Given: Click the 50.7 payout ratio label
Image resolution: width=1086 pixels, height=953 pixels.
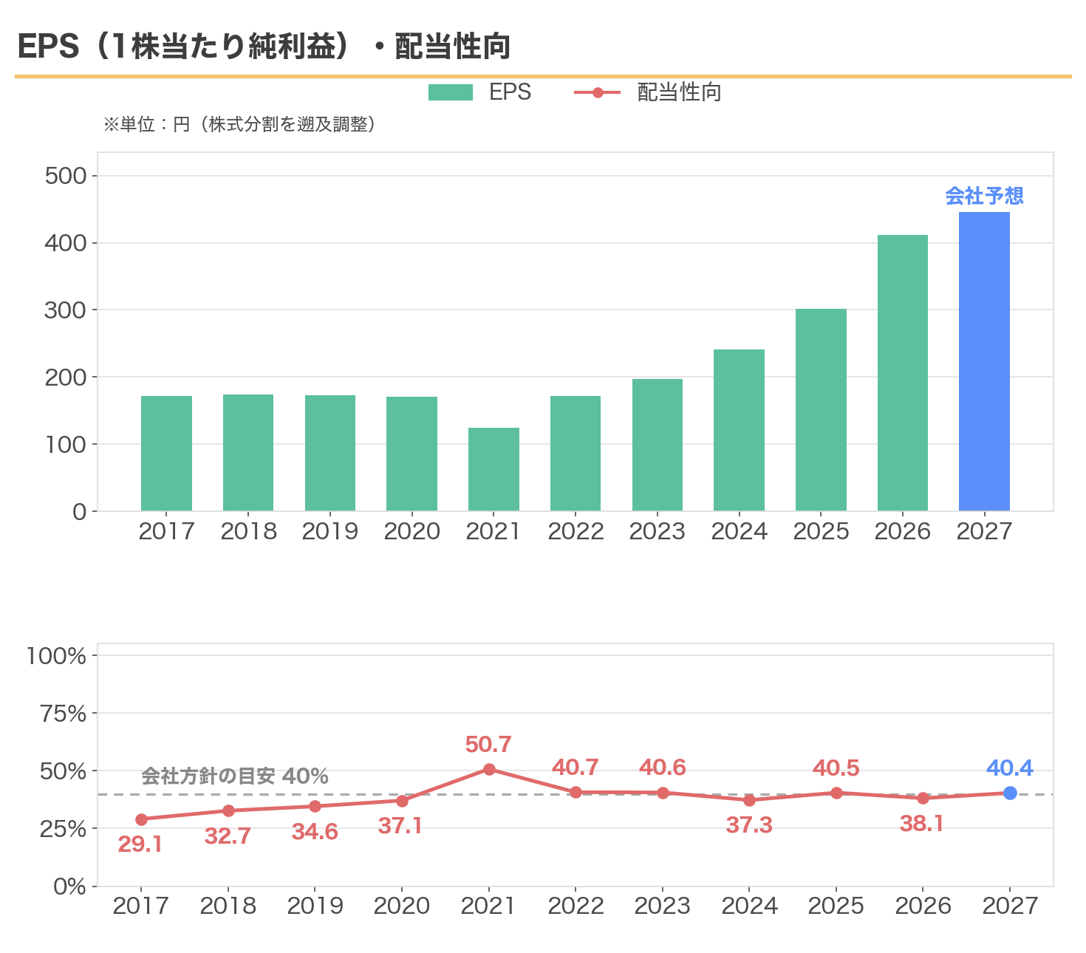Looking at the screenshot, I should click(488, 744).
